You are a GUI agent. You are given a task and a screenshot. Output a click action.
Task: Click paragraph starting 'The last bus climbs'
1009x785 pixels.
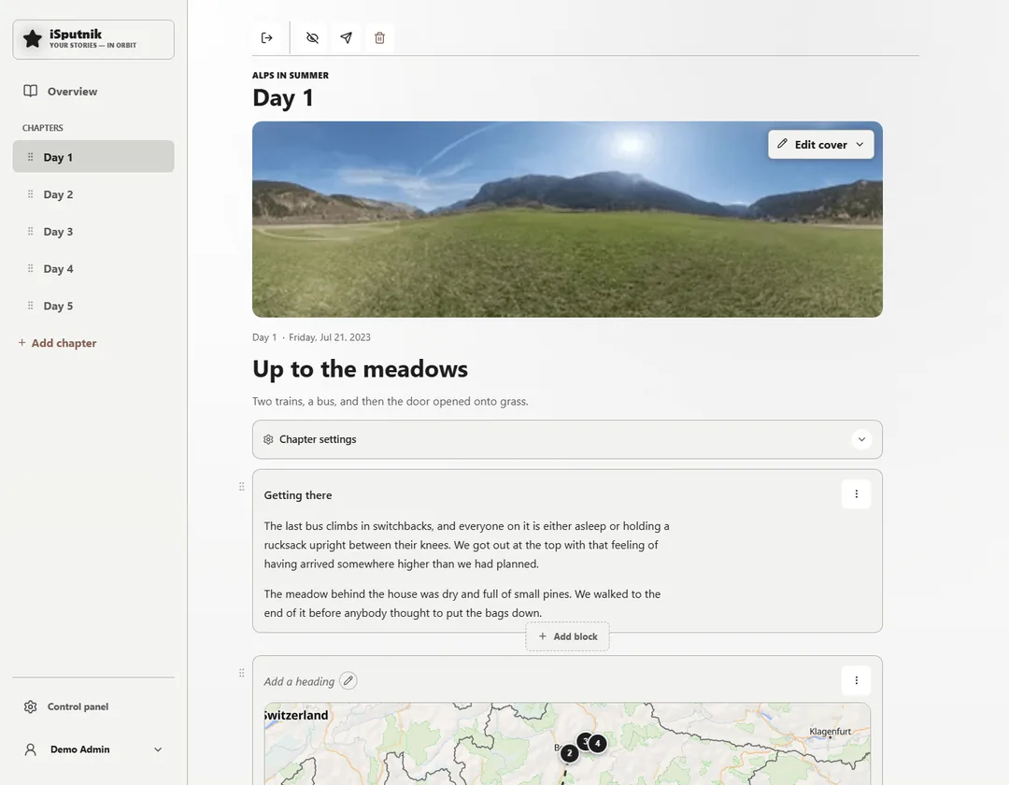pyautogui.click(x=466, y=545)
